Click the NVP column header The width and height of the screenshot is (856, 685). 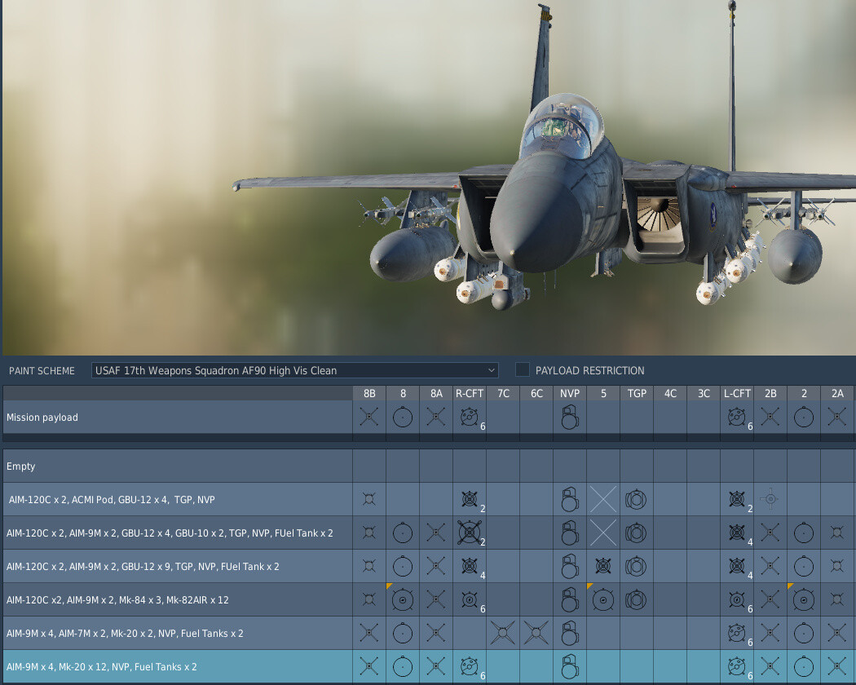569,393
